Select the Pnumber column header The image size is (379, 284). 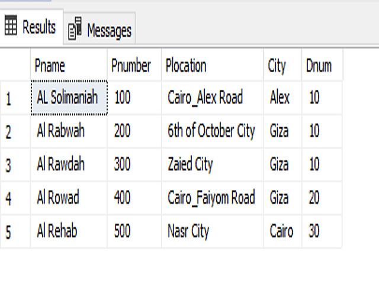(131, 66)
